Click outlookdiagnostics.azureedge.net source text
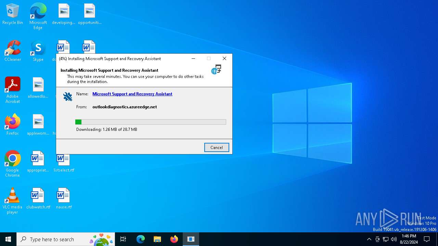This screenshot has width=438, height=246. coord(125,107)
